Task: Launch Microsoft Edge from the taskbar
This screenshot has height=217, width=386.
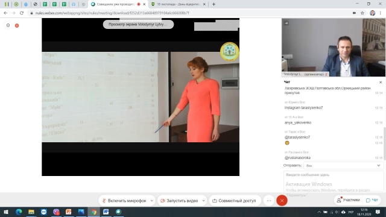Action: tap(19, 212)
